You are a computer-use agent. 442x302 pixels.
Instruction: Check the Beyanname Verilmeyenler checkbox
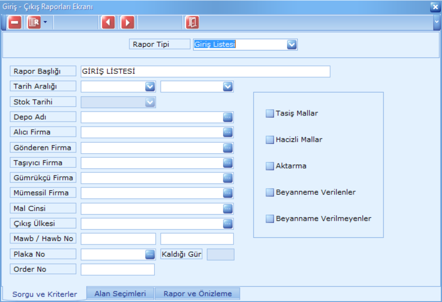(270, 219)
